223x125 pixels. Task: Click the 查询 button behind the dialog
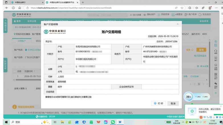coord(201,50)
